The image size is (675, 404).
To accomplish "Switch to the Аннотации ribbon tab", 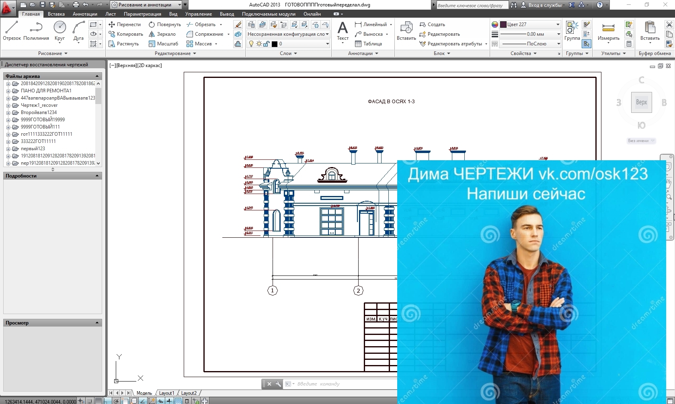I will point(85,14).
